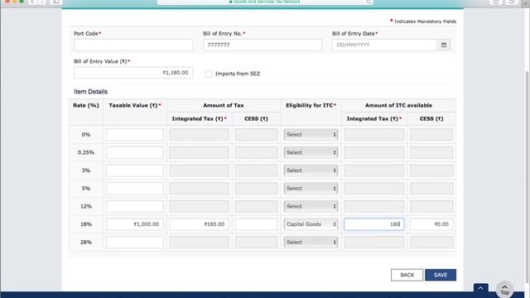530x298 pixels.
Task: Click the Taxable Value field for 0.25% rate
Action: click(134, 152)
